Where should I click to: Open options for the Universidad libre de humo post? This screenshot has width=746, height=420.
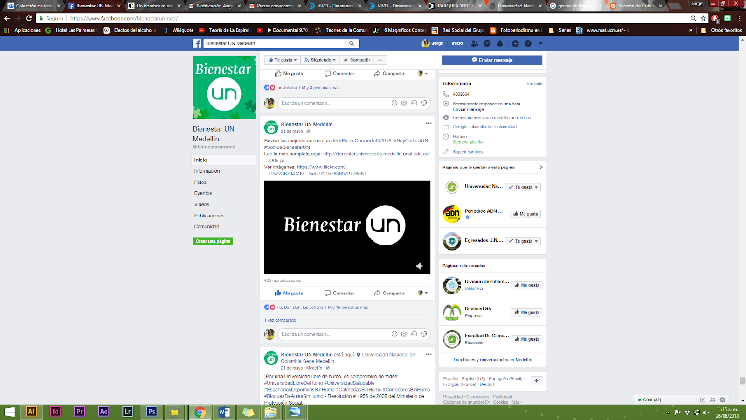(x=428, y=354)
